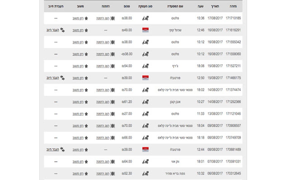Click הזן משוב link for order 171558060
The height and width of the screenshot is (180, 289).
pyautogui.click(x=78, y=54)
